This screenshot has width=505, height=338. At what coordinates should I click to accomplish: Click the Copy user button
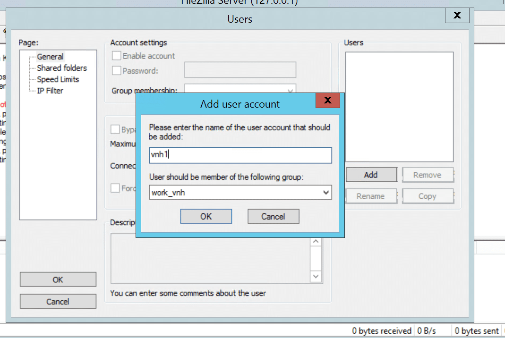pos(428,196)
